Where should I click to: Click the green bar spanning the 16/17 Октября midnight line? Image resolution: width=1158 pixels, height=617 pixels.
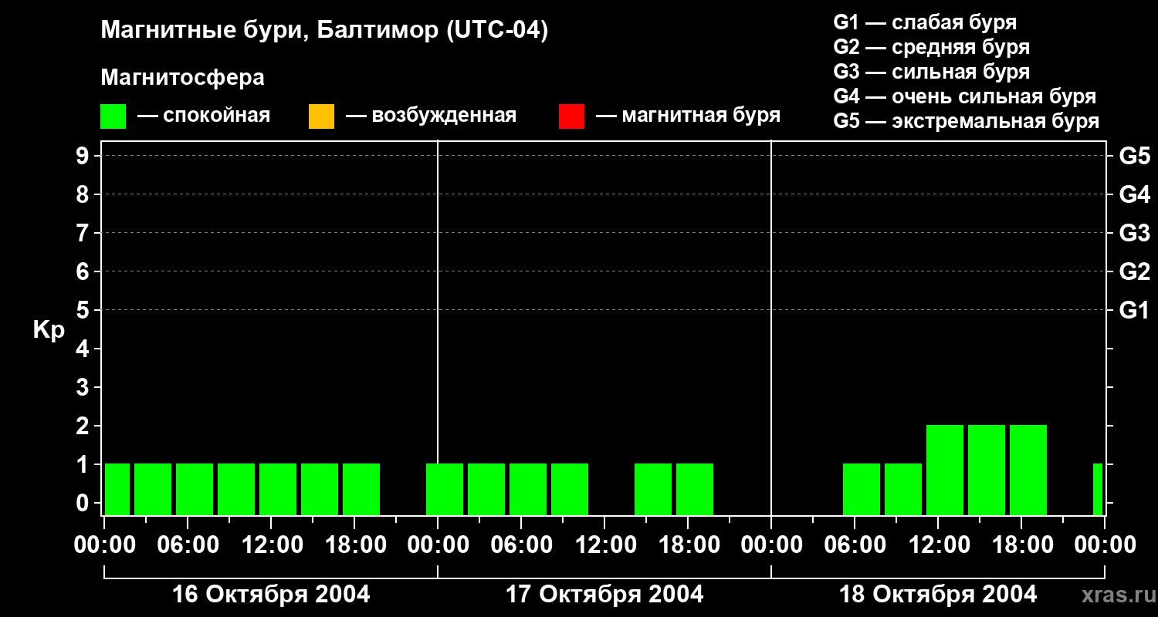click(445, 489)
